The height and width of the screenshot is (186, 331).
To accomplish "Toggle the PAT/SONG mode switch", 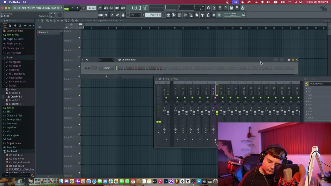I will (x=67, y=8).
